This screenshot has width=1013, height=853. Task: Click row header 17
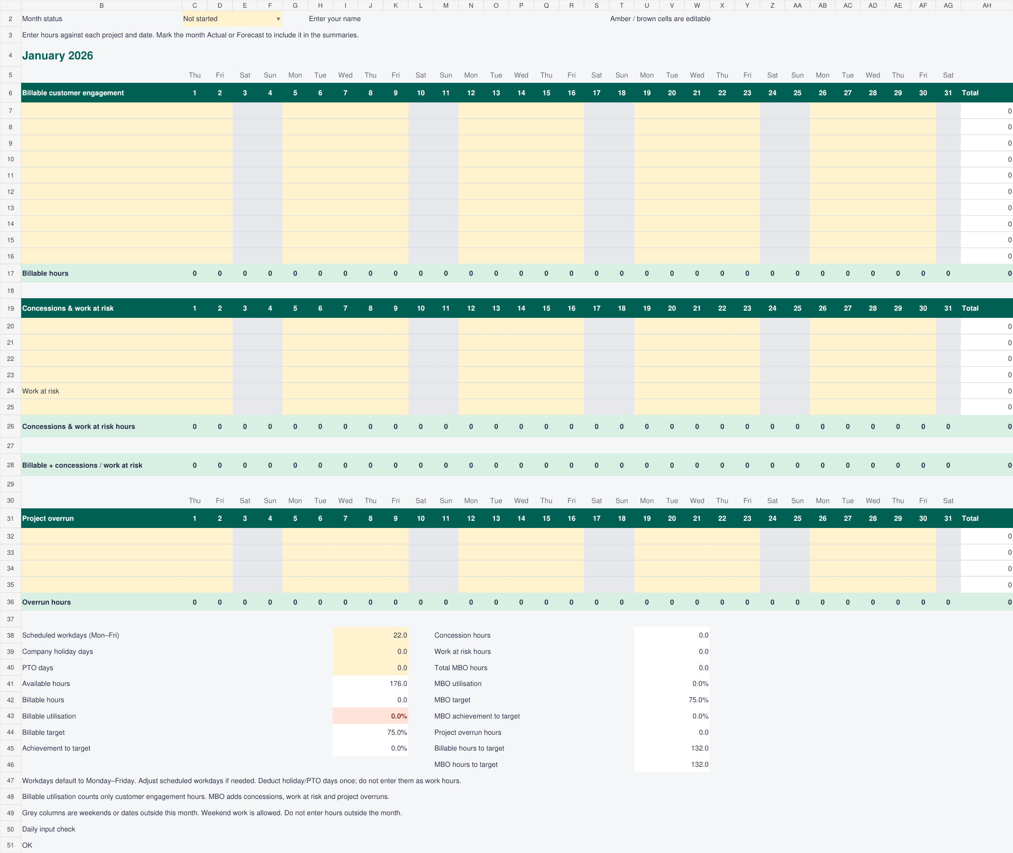(x=10, y=273)
